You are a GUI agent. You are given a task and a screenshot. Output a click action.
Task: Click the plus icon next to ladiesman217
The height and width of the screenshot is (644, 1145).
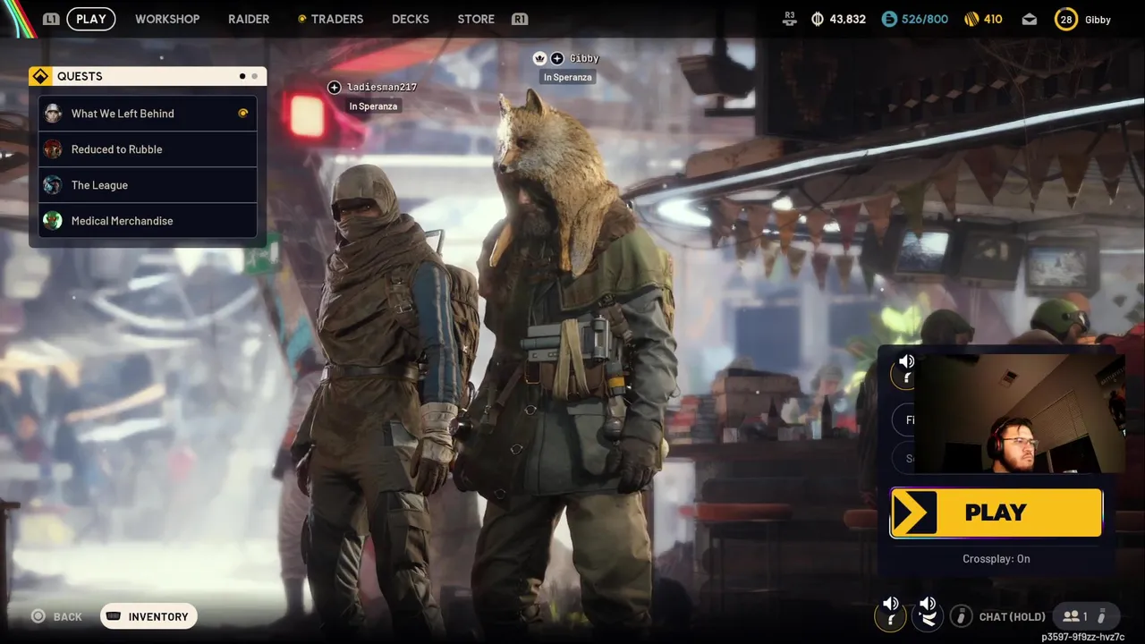pos(335,87)
